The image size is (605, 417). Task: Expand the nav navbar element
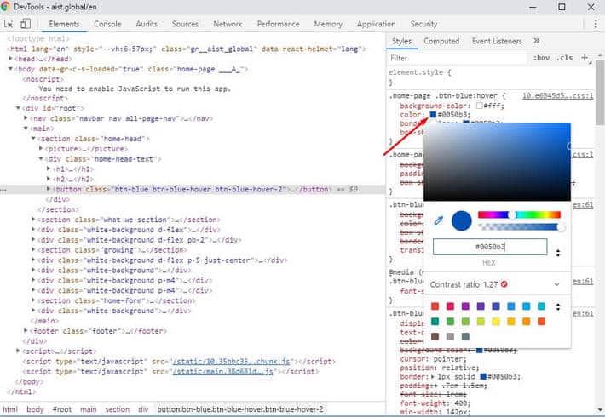pos(26,118)
